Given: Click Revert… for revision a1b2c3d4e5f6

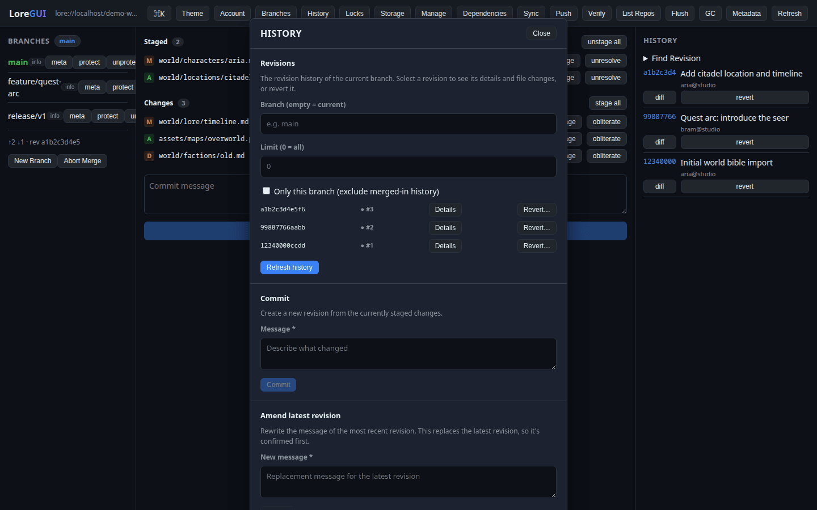Looking at the screenshot, I should (537, 210).
